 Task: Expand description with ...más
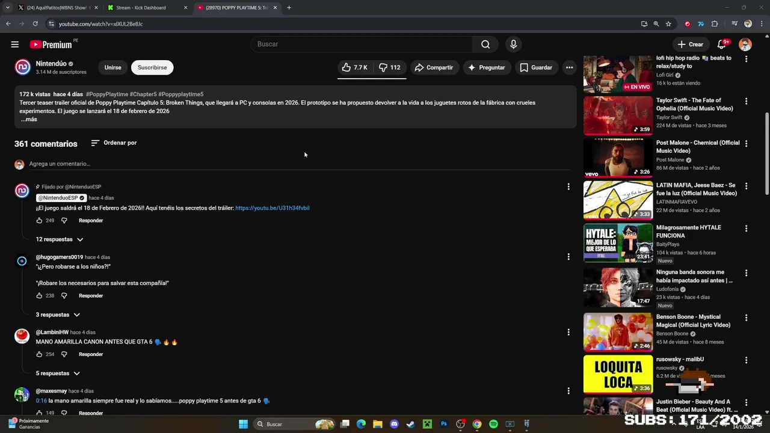pyautogui.click(x=29, y=119)
